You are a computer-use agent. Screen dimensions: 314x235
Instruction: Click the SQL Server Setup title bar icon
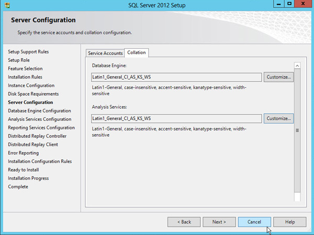(7, 5)
